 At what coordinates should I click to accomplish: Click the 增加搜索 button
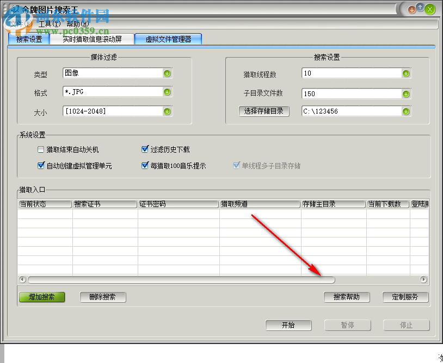coord(41,297)
